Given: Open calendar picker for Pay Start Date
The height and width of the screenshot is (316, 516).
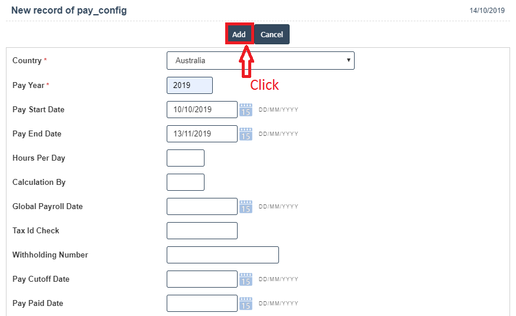Looking at the screenshot, I should click(246, 110).
